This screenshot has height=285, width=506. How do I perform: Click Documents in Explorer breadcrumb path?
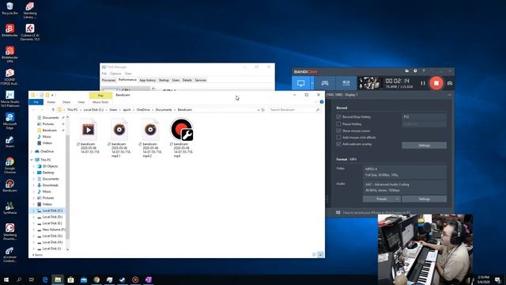click(164, 110)
